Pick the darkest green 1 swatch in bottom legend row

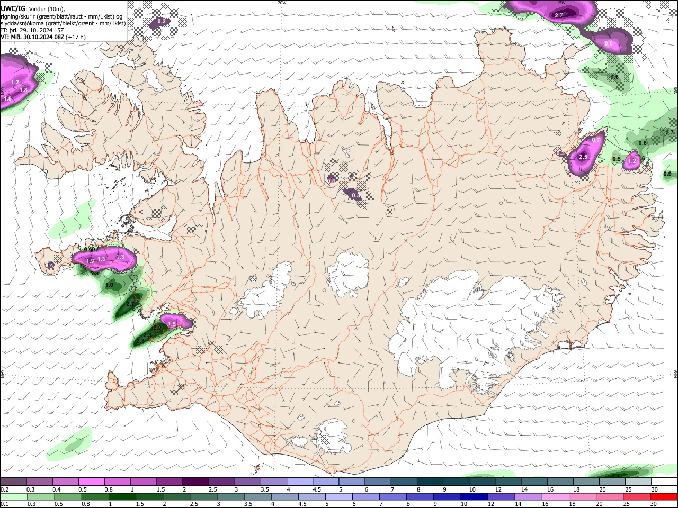(x=122, y=496)
